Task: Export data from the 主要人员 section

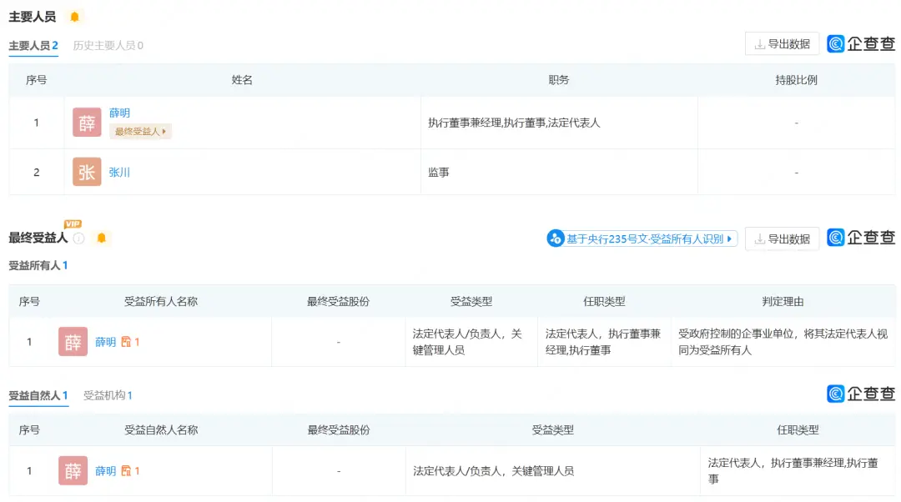Action: 782,44
